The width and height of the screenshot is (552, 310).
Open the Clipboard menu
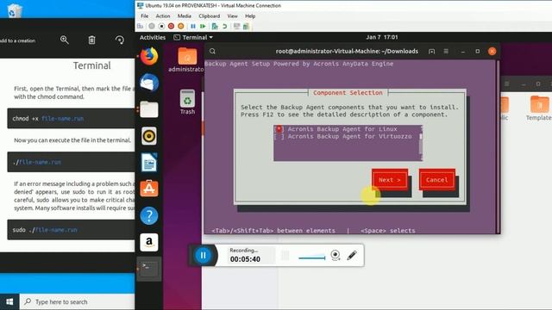(x=209, y=16)
